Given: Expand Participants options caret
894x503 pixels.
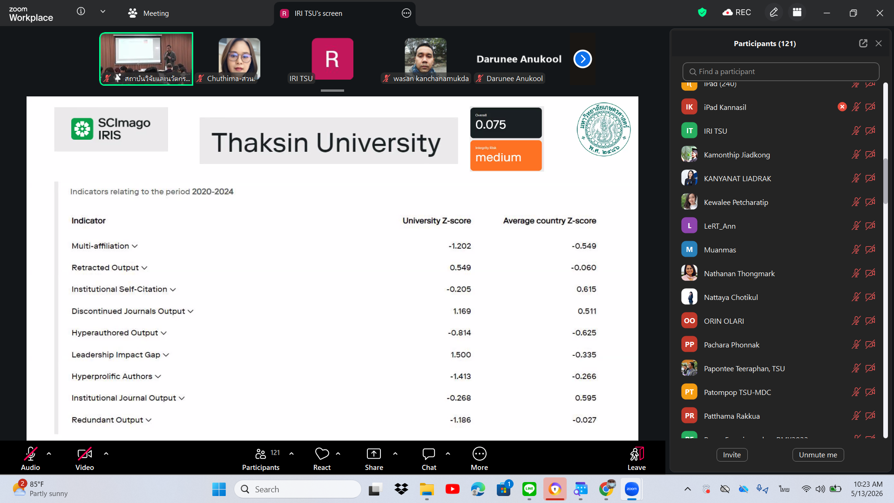Looking at the screenshot, I should point(291,453).
